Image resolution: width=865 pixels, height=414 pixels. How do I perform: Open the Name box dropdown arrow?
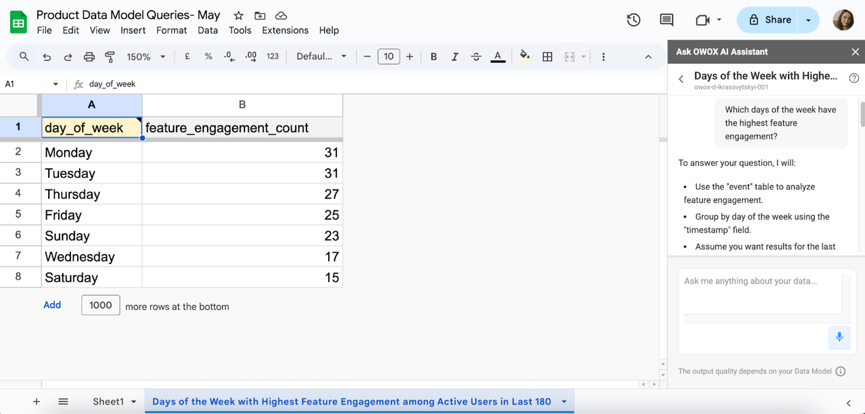(56, 84)
